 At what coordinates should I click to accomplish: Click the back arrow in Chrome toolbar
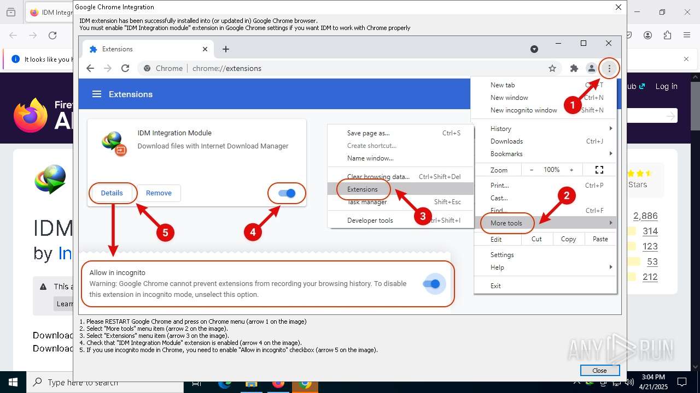click(90, 68)
